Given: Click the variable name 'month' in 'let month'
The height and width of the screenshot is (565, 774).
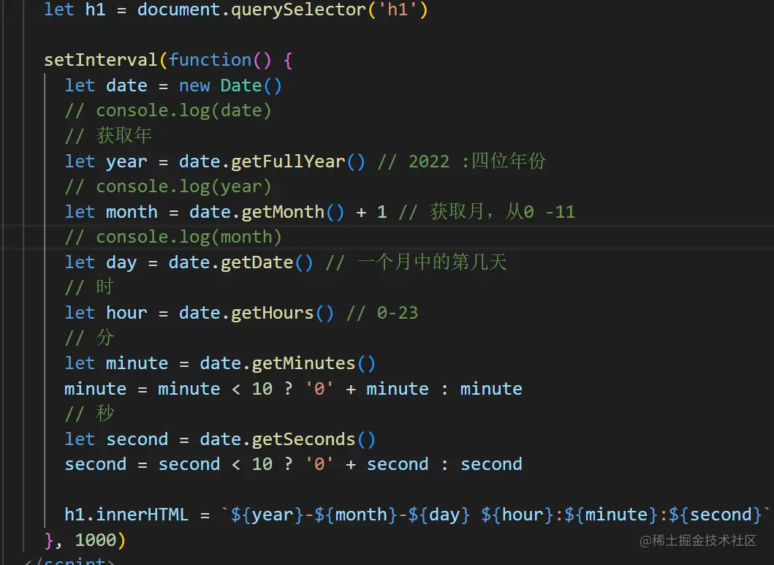Looking at the screenshot, I should (x=132, y=212).
